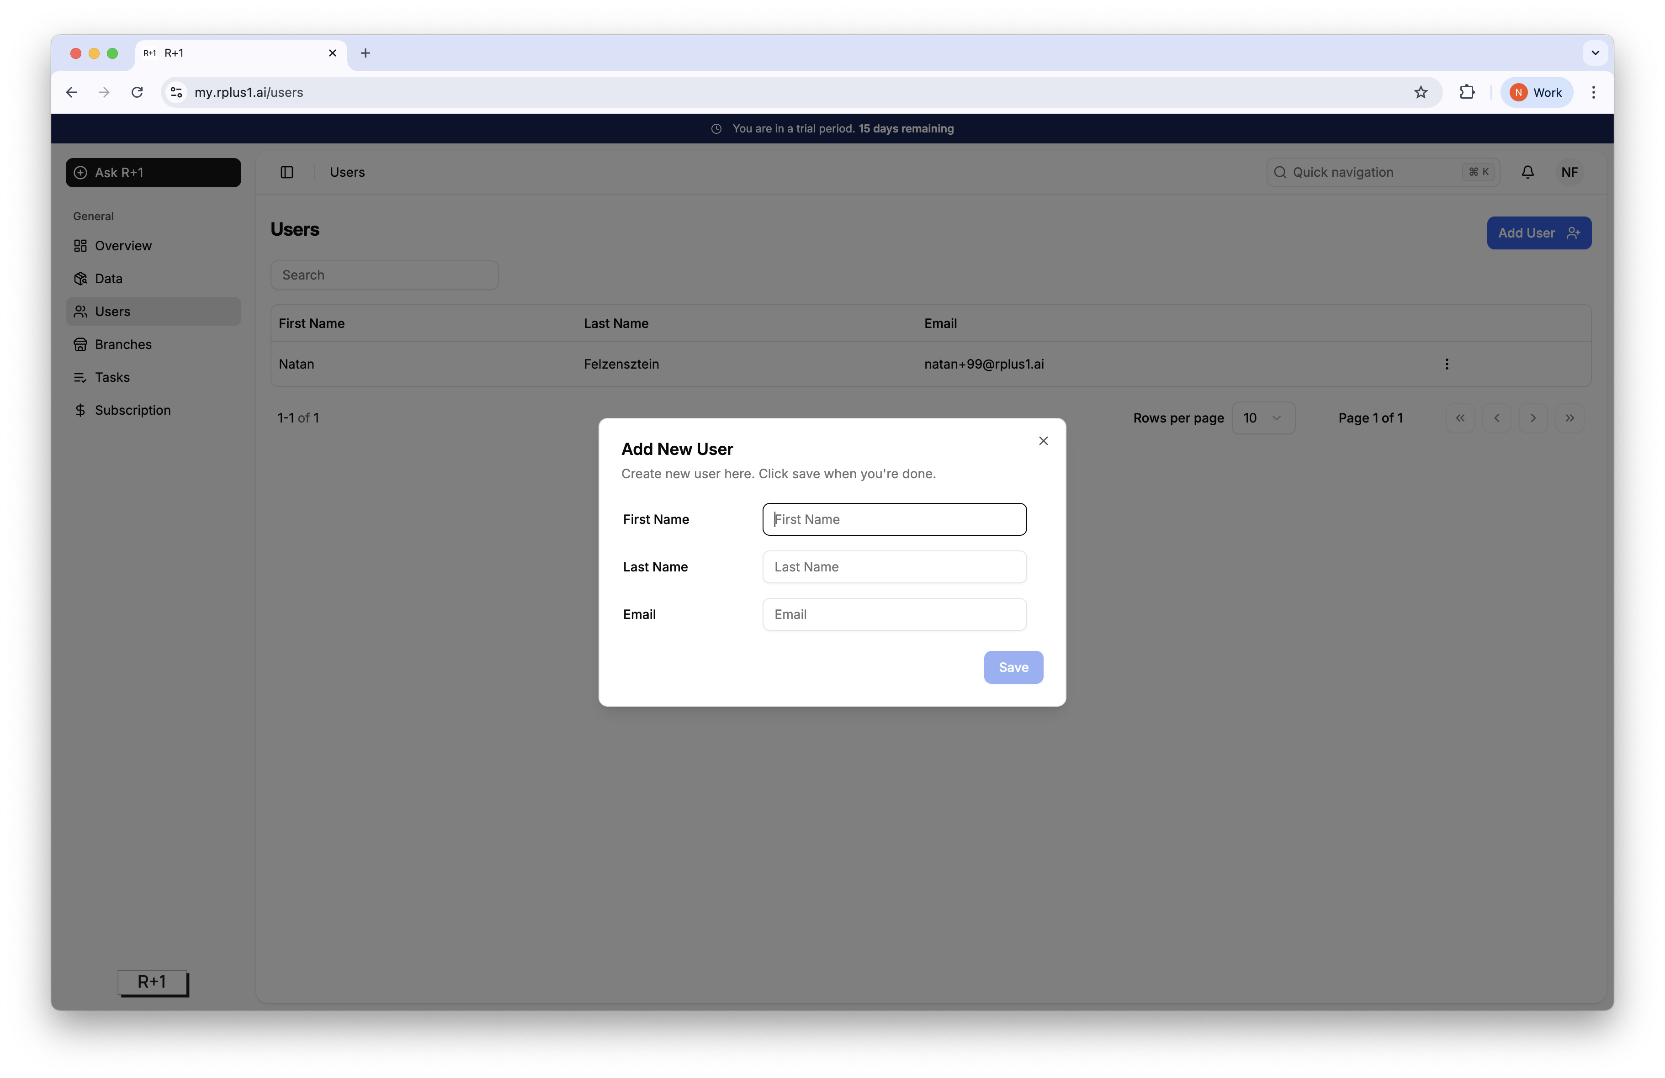Reload the page

137,92
